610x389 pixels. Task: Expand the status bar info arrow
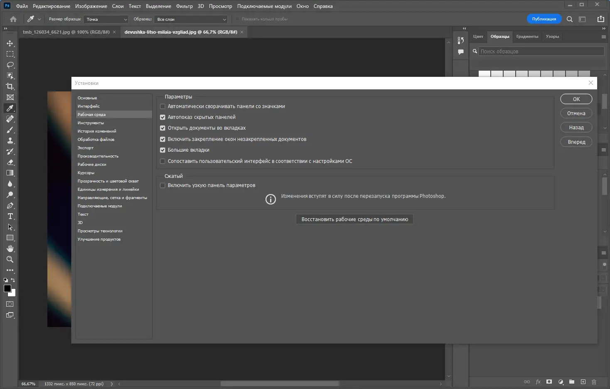[x=112, y=384]
